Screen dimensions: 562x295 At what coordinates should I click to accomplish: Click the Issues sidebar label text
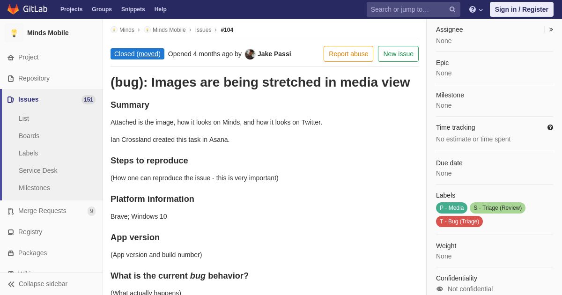(29, 99)
